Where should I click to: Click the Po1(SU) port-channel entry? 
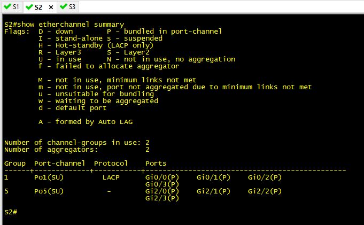[49, 177]
